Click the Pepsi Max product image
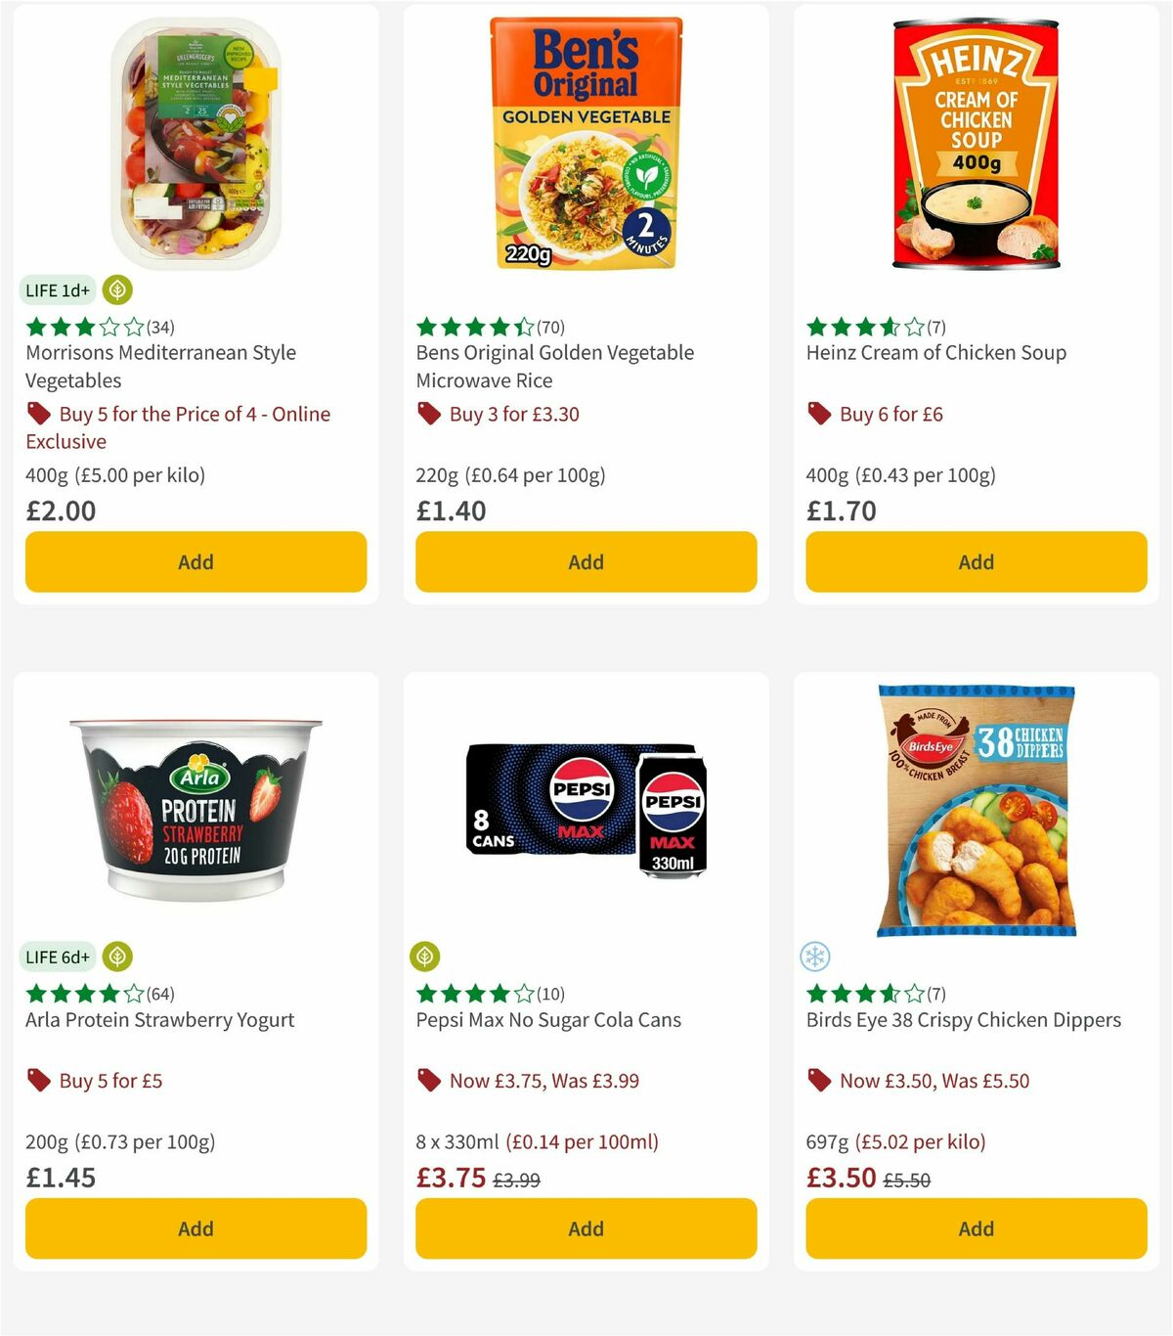Screen dimensions: 1173x1336 point(585,812)
